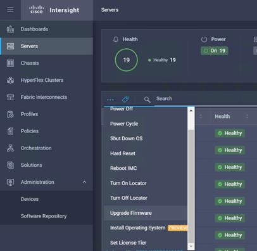257x251 pixels.
Task: Click the Dashboards bar chart icon
Action: [10, 29]
